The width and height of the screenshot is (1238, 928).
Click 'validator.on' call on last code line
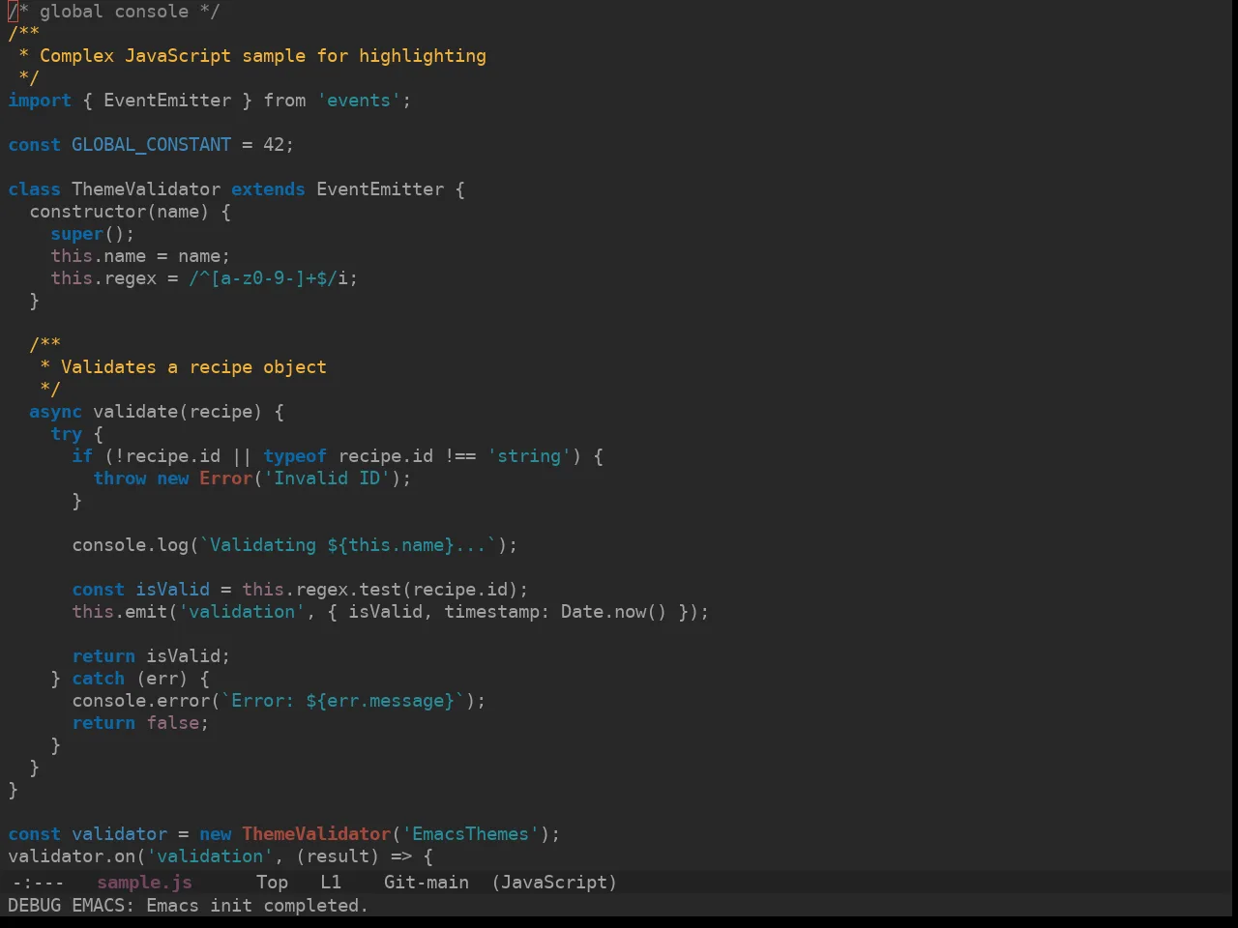pos(72,856)
